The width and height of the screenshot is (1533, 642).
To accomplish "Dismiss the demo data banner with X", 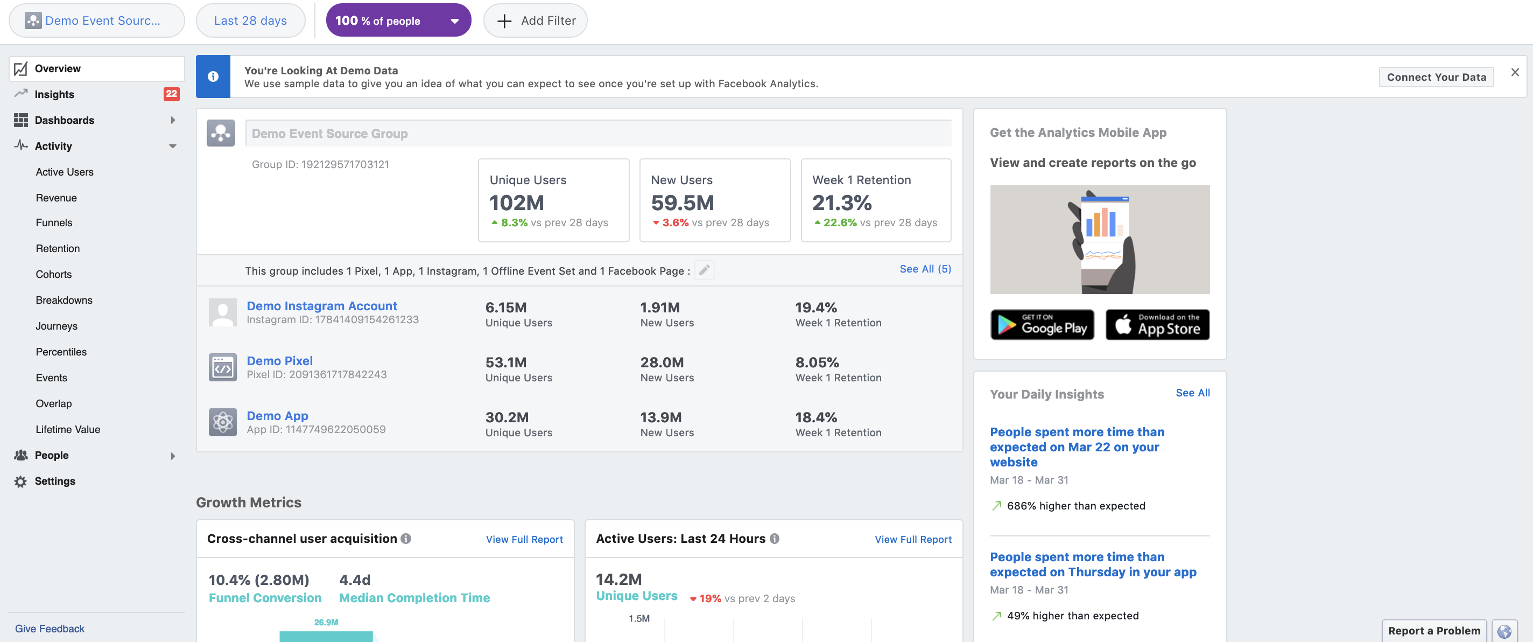I will tap(1515, 72).
